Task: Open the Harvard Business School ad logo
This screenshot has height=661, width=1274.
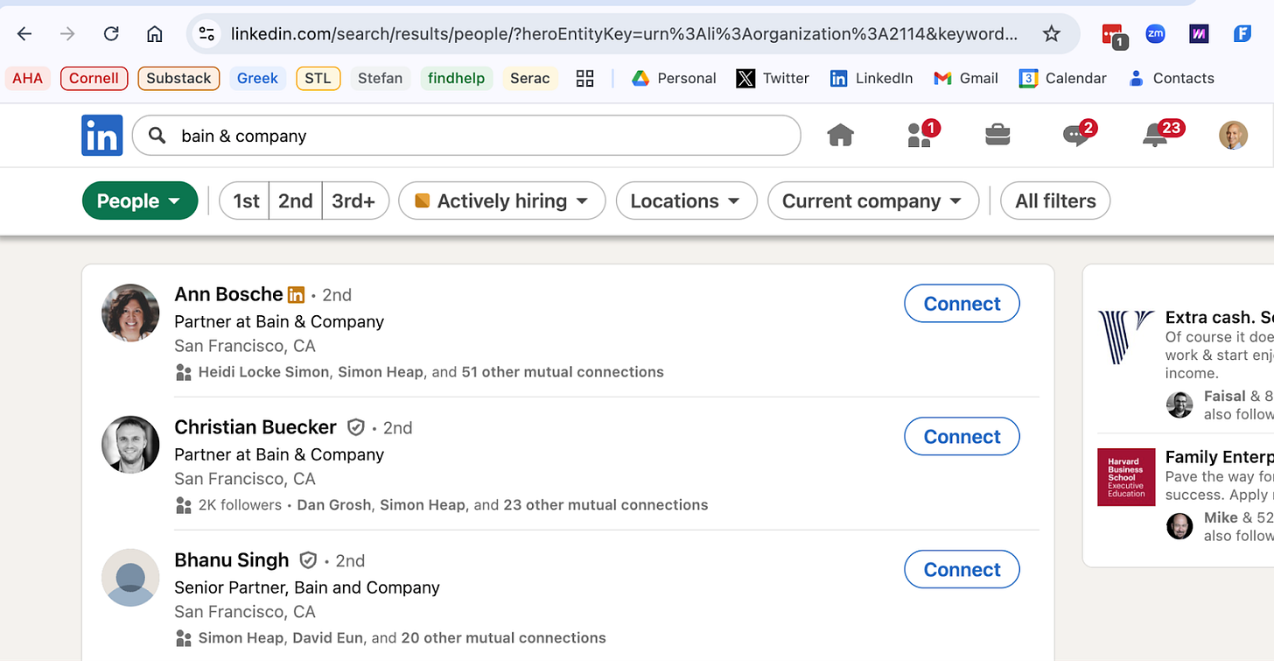Action: pyautogui.click(x=1126, y=477)
